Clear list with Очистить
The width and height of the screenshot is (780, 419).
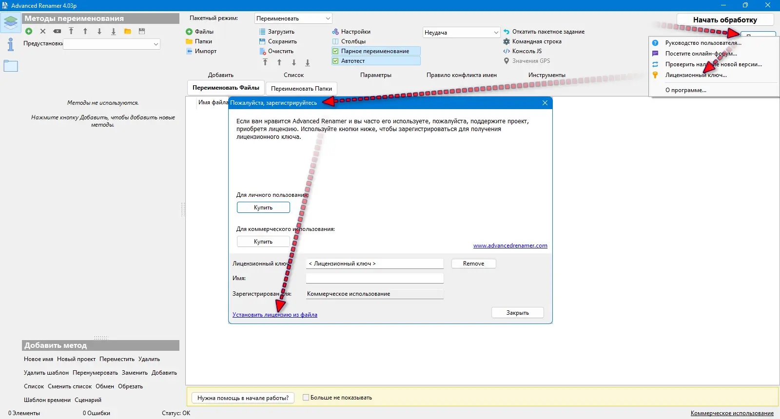[276, 51]
